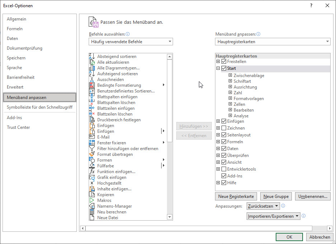Viewport: 336px width, 244px height.
Task: Click the info icon beside Zurücksetzen
Action: click(283, 206)
